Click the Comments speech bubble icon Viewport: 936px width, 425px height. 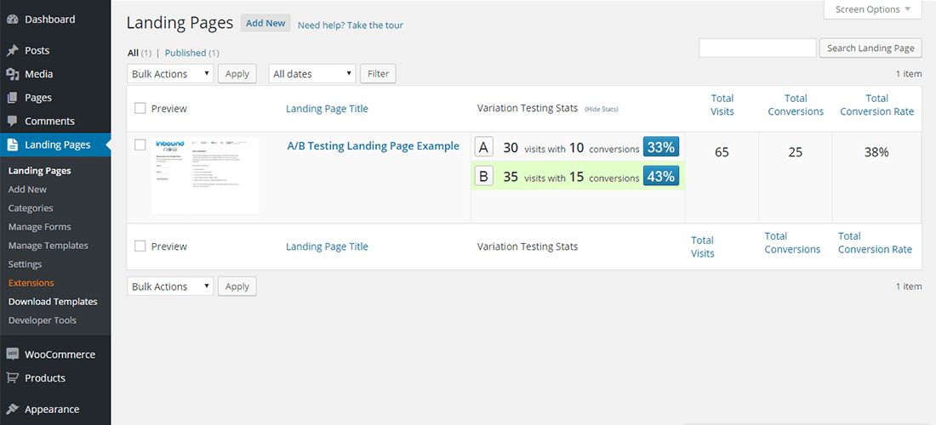pos(13,122)
